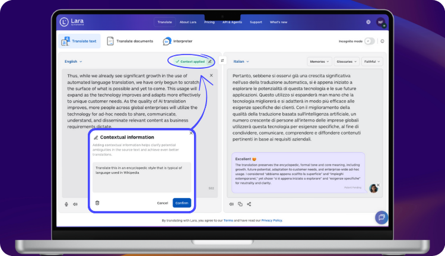Click inside the contextual information text box
This screenshot has height=256, width=445.
click(141, 175)
